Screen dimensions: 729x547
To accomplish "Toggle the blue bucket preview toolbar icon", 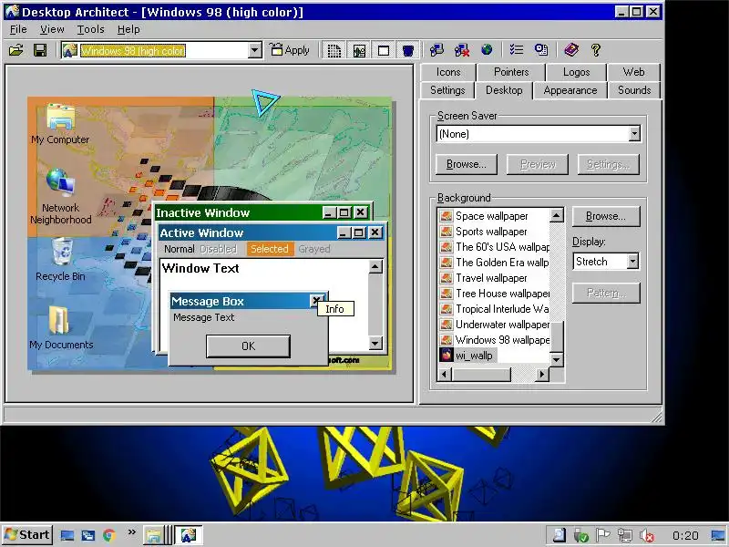I will [408, 50].
